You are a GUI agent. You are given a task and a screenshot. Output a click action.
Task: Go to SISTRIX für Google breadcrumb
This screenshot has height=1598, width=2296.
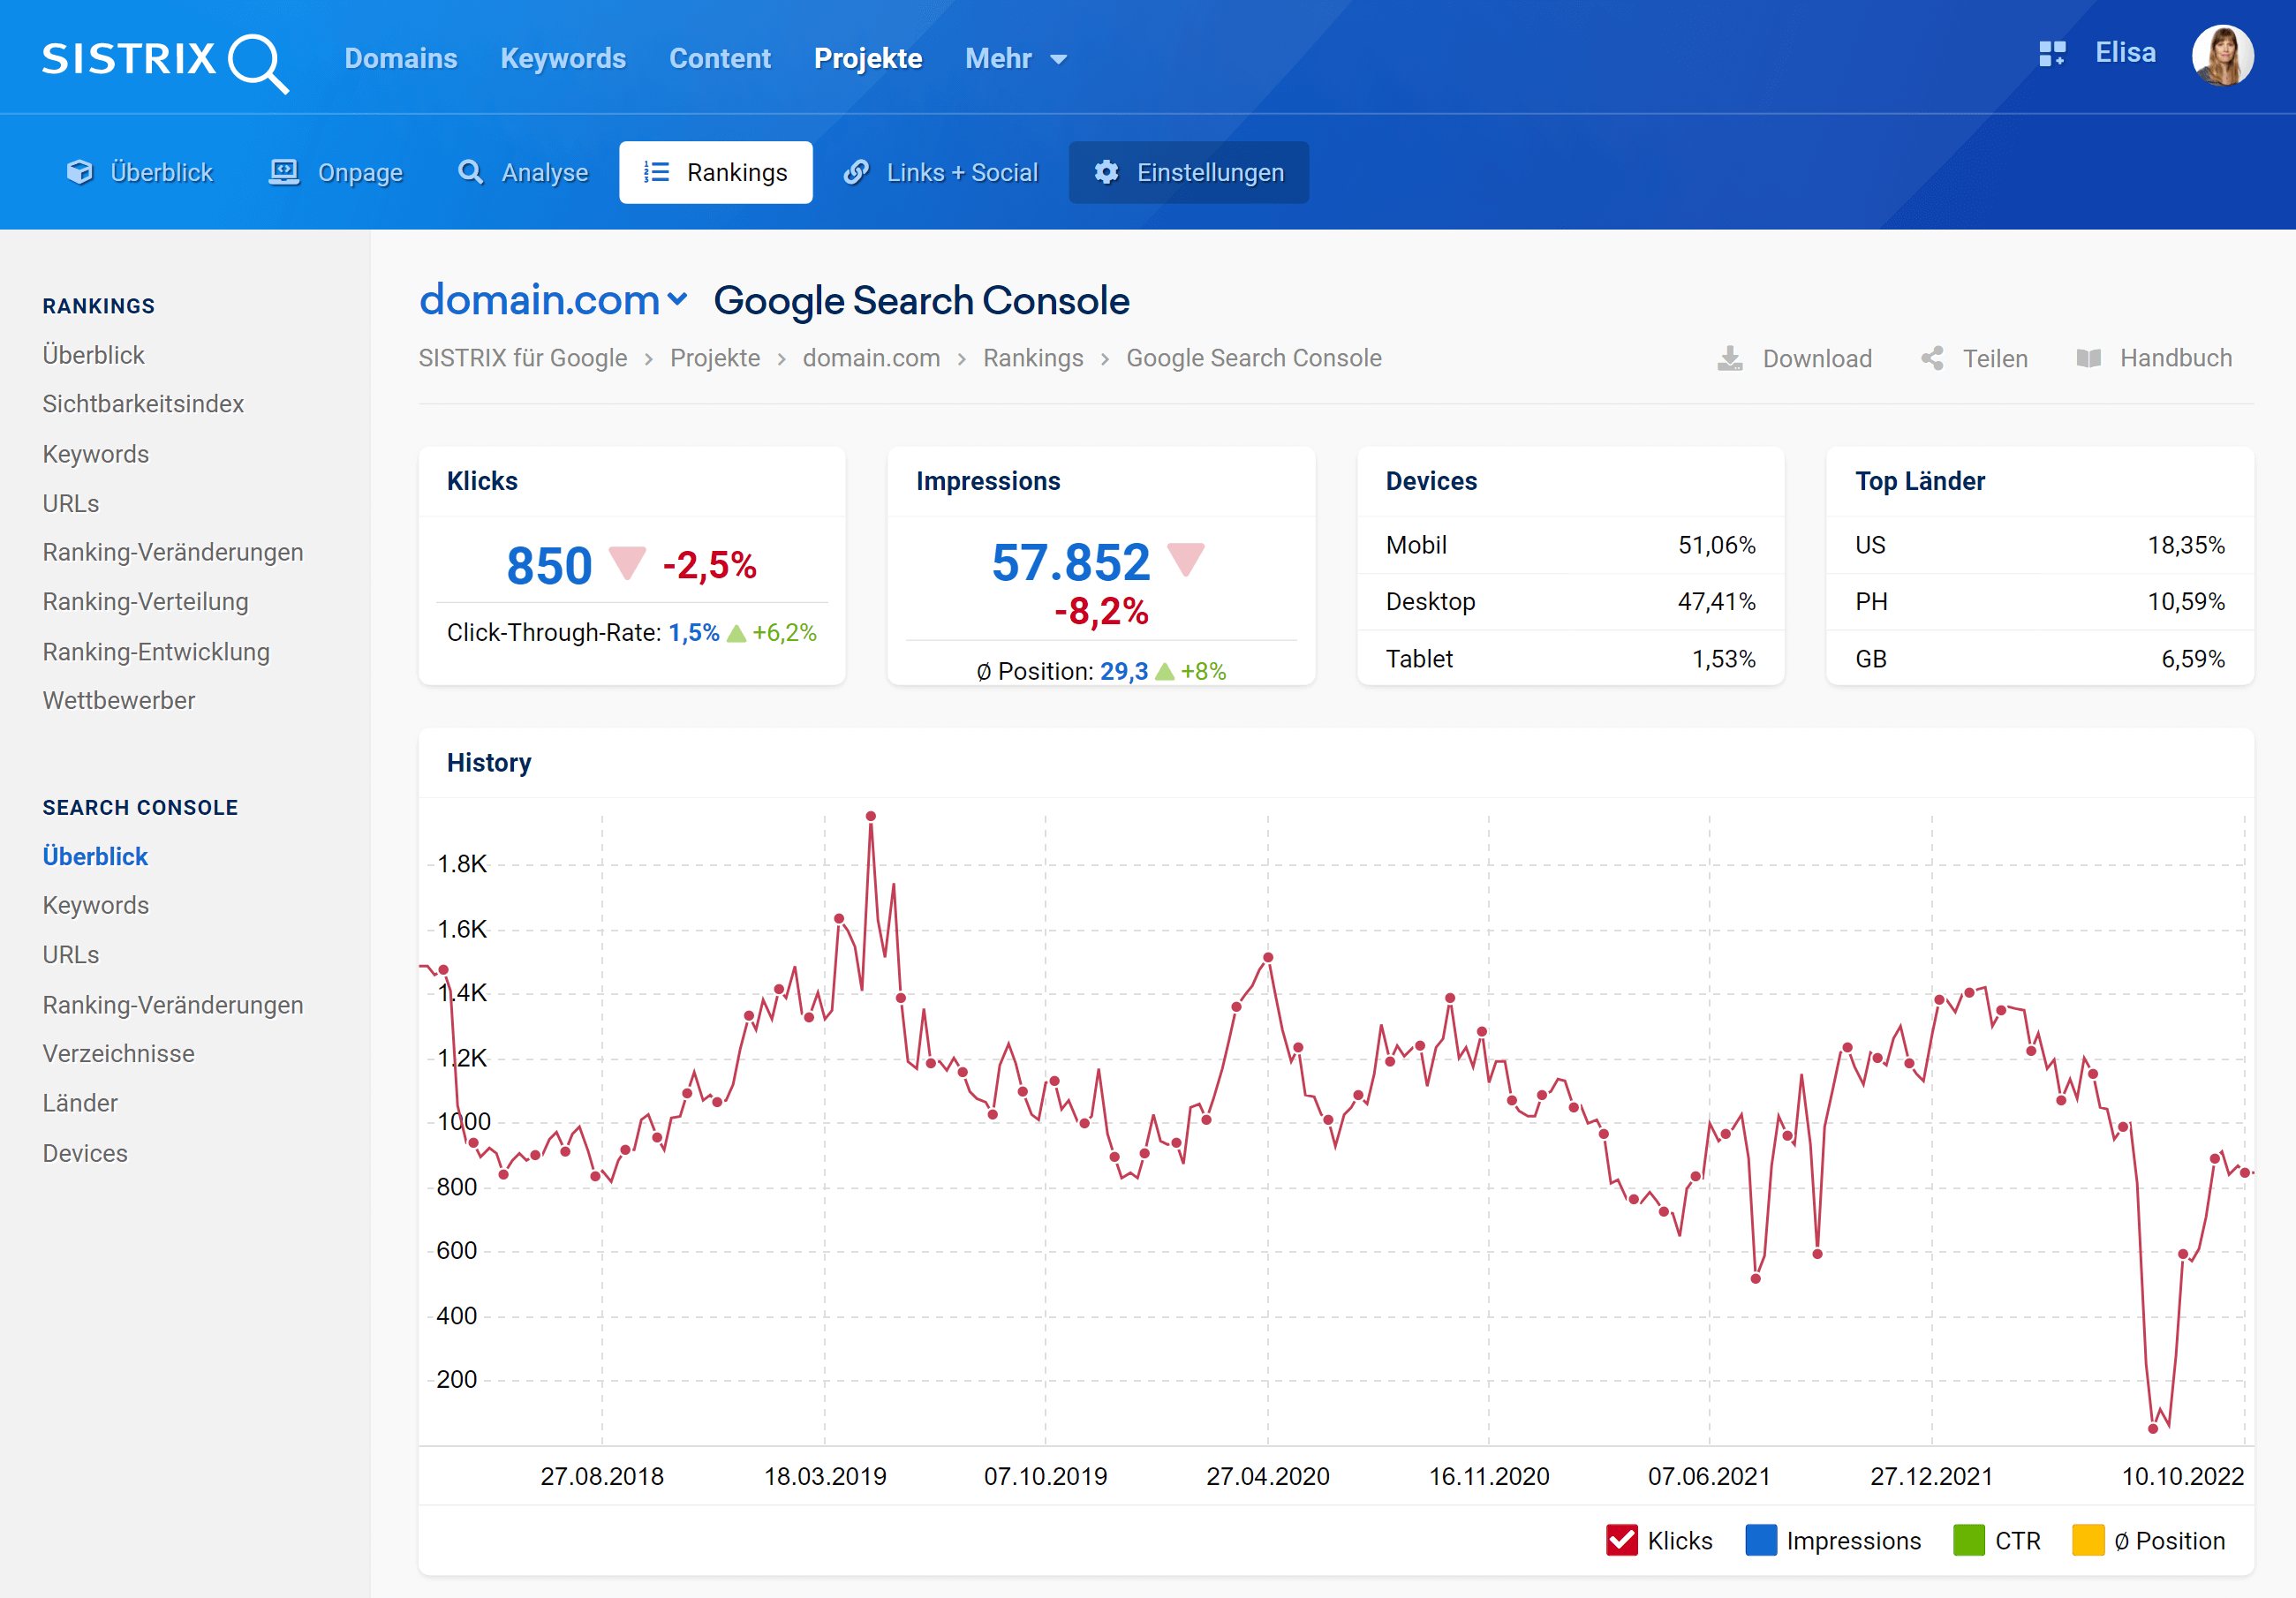[x=523, y=358]
